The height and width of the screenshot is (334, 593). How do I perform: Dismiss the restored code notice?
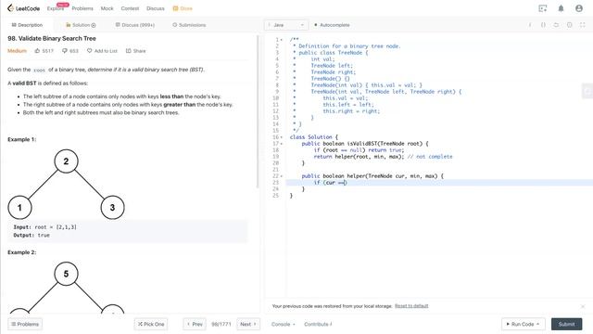click(583, 306)
